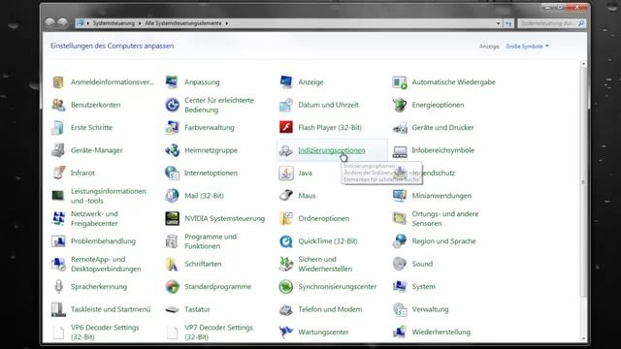Open the Indizierungsoptionen link
This screenshot has width=621, height=349.
[332, 150]
